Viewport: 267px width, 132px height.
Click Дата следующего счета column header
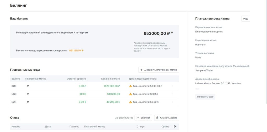click(x=143, y=79)
